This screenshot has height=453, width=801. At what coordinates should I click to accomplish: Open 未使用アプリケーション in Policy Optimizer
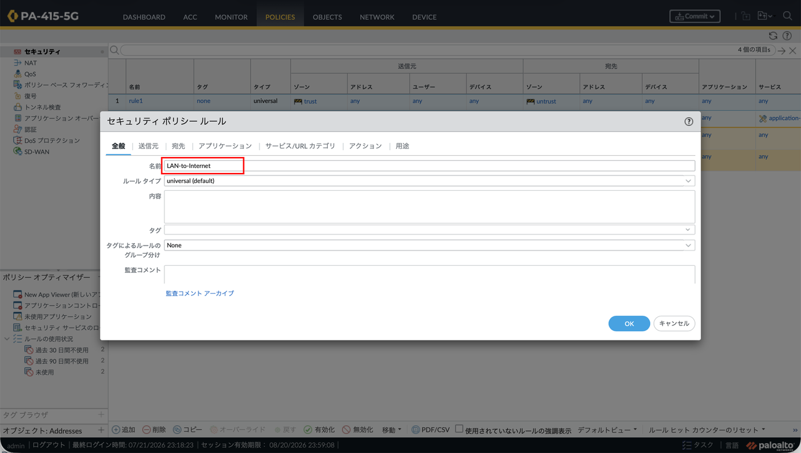[58, 316]
